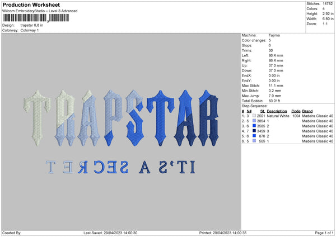Click the 'Brand' column header
Image resolution: width=336 pixels, height=237 pixels.
click(x=307, y=111)
